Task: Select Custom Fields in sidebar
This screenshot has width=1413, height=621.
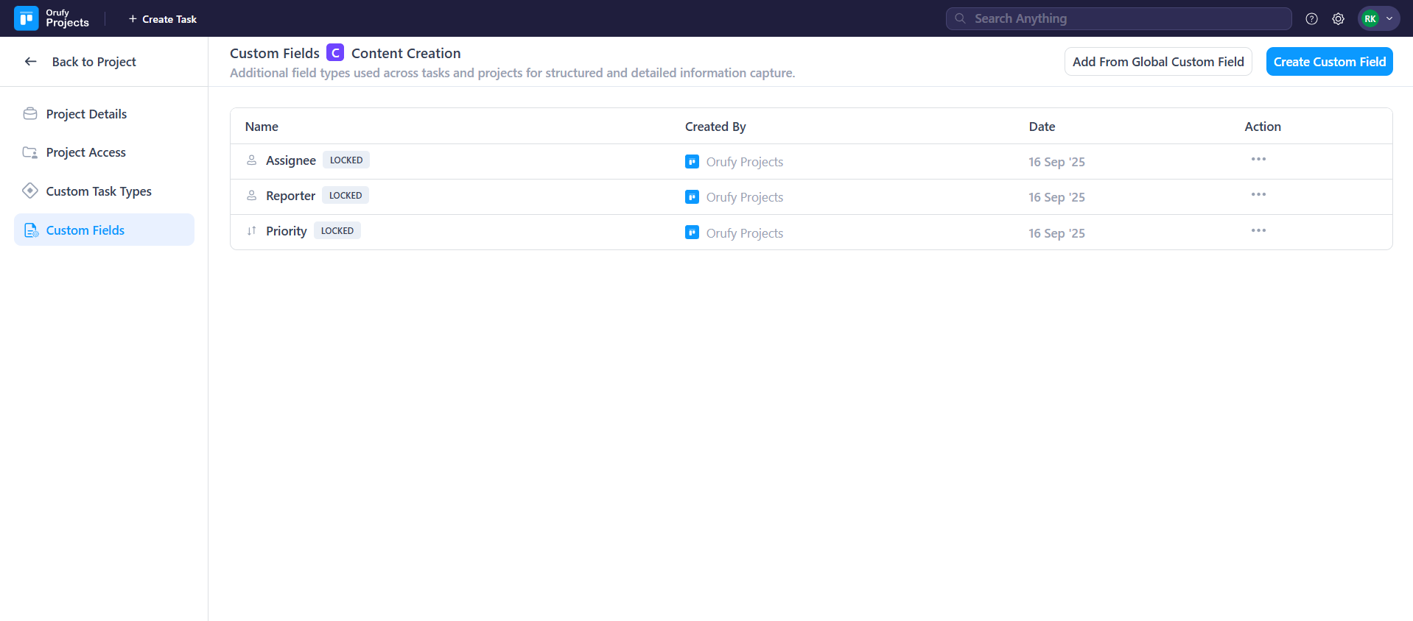Action: pyautogui.click(x=85, y=230)
